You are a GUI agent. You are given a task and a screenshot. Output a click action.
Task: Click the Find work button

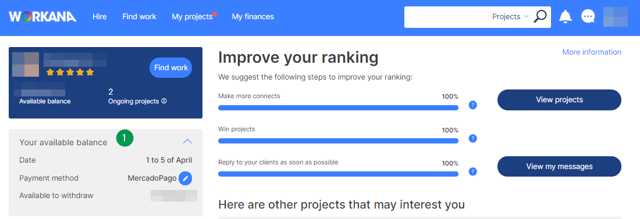coord(171,68)
